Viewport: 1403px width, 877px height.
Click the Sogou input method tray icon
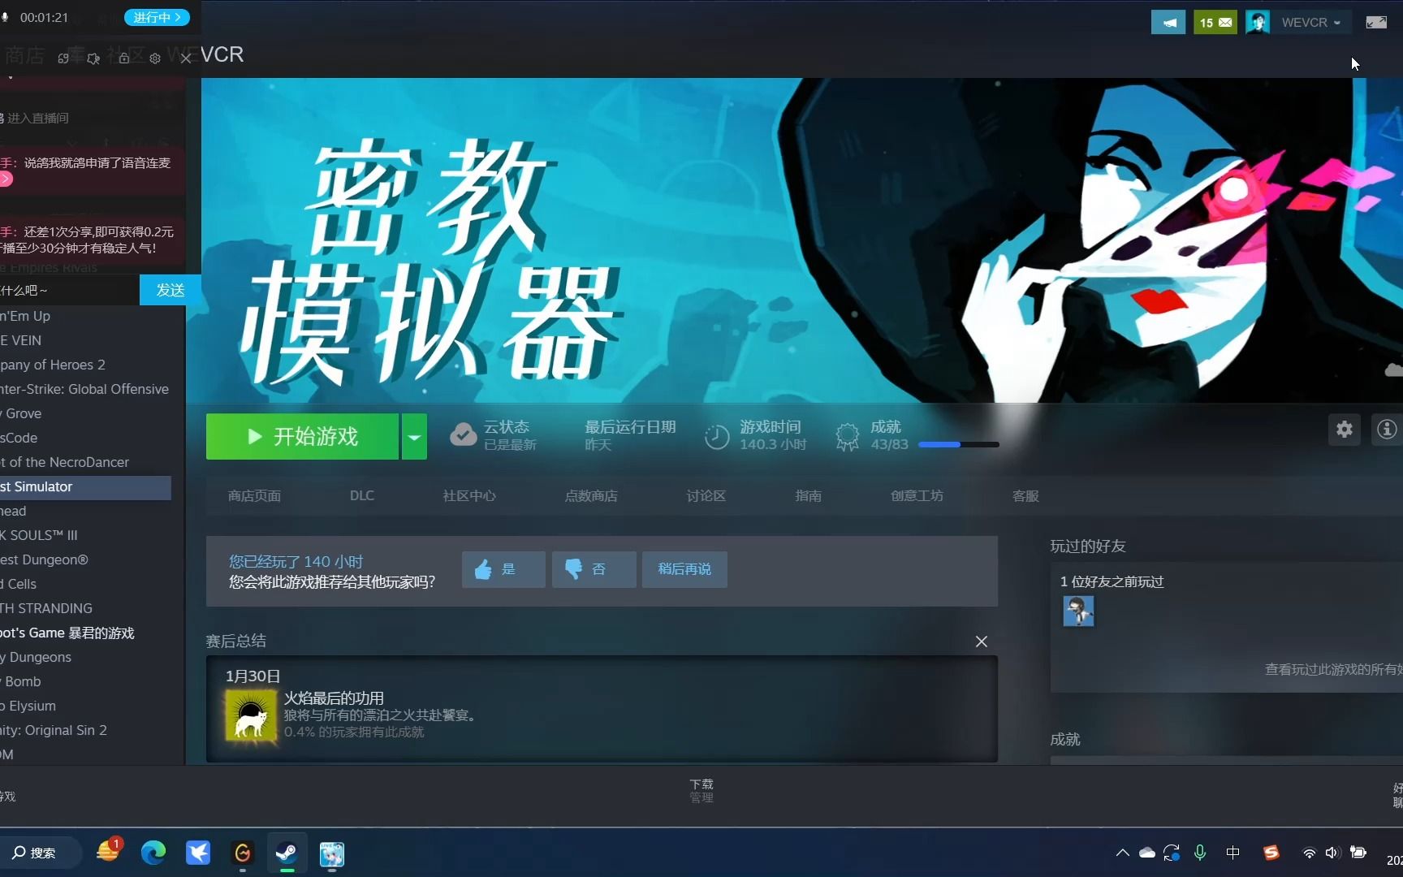pyautogui.click(x=1271, y=853)
